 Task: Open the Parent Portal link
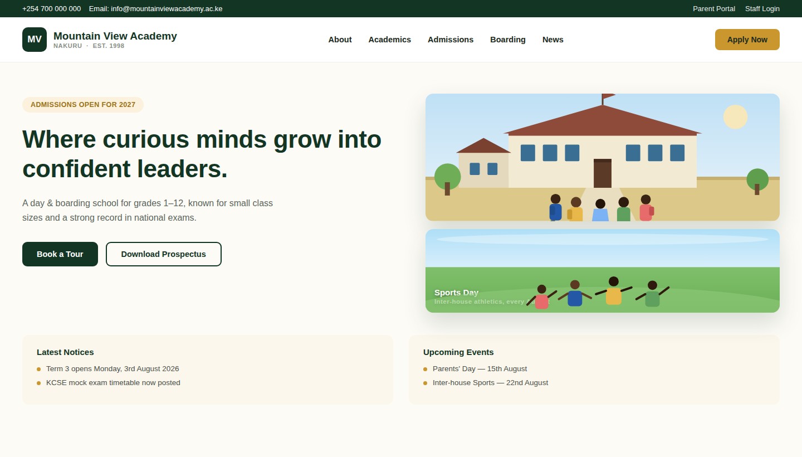tap(714, 8)
